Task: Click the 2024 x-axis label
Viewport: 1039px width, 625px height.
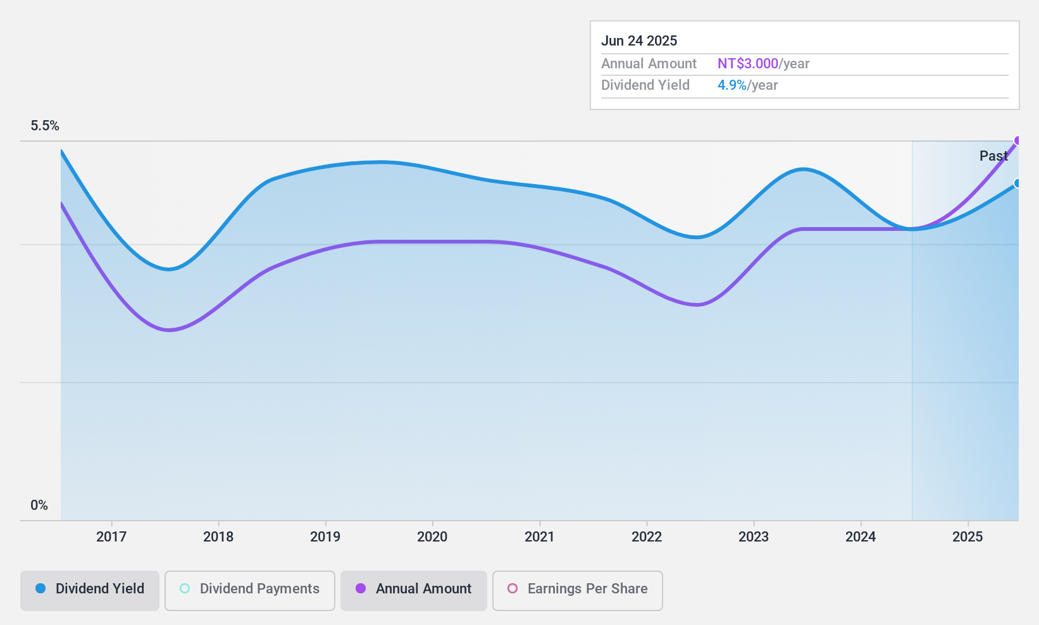Action: pyautogui.click(x=861, y=537)
